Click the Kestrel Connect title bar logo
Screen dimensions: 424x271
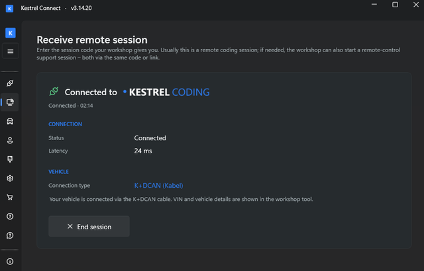click(x=9, y=9)
